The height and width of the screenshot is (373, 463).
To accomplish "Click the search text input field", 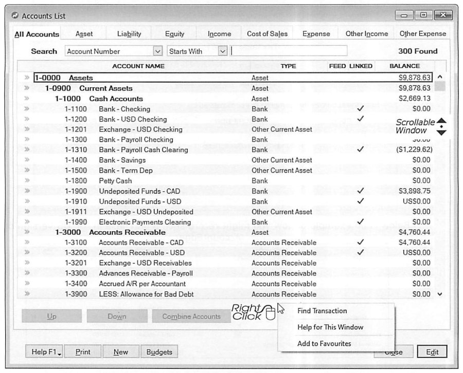I will point(289,51).
